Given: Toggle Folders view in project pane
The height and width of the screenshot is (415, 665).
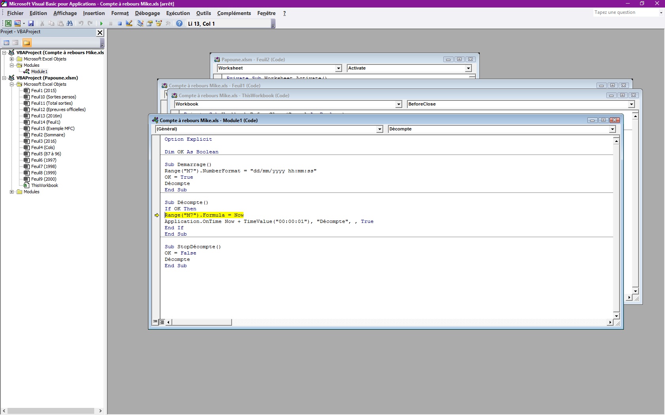Looking at the screenshot, I should tap(27, 43).
